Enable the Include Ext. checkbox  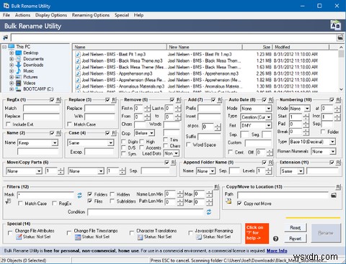[9, 124]
